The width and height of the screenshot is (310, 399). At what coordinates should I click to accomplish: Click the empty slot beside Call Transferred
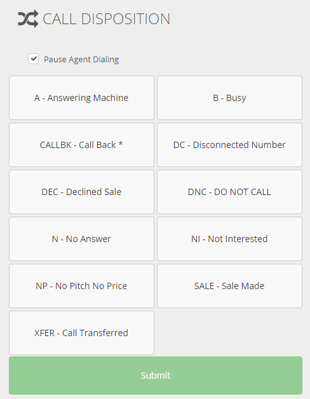pyautogui.click(x=229, y=333)
